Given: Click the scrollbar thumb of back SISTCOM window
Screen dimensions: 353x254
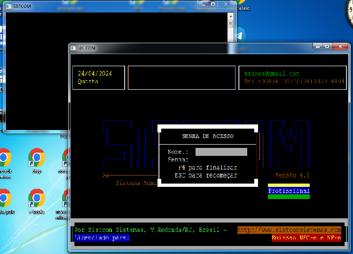Looking at the screenshot, I should [x=230, y=23].
